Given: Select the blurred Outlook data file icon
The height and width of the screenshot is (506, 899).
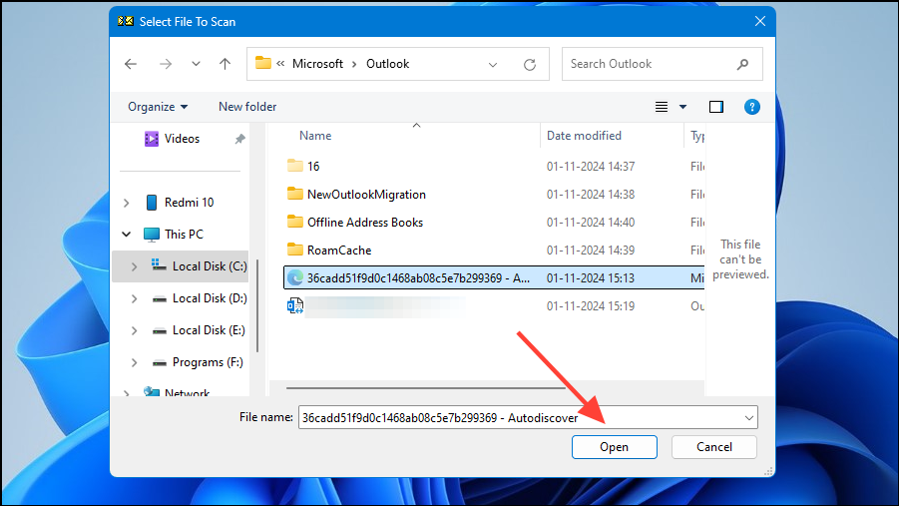Looking at the screenshot, I should [x=295, y=305].
